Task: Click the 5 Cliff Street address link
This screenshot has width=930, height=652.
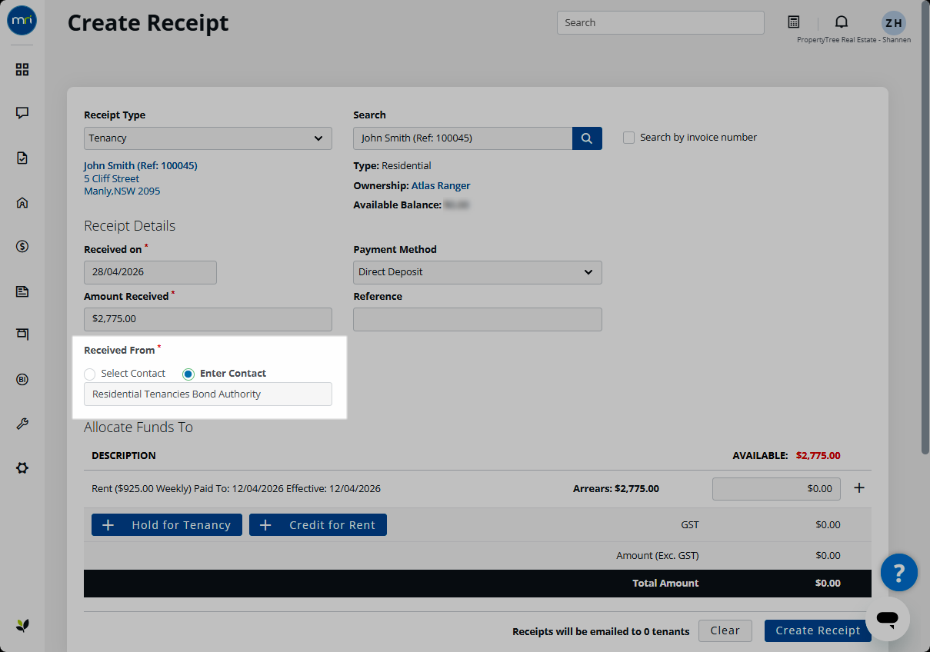Action: [112, 178]
